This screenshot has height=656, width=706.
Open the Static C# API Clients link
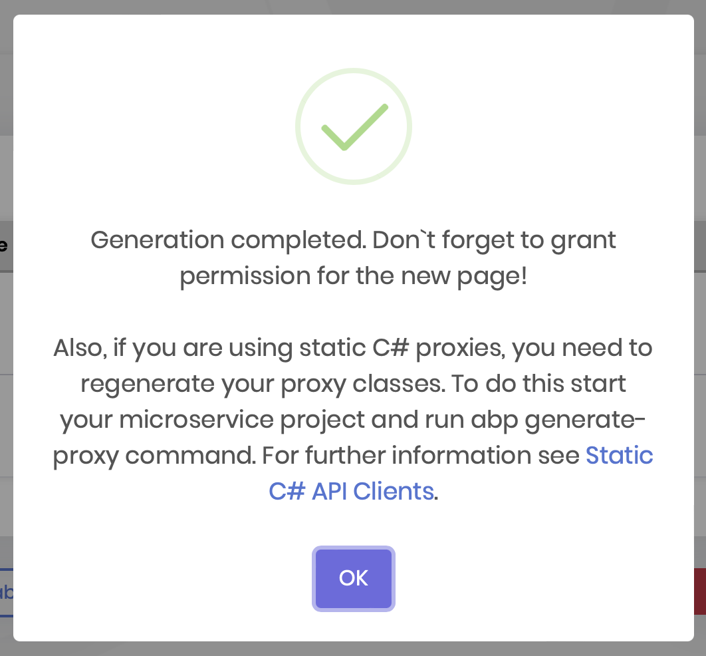coord(618,456)
